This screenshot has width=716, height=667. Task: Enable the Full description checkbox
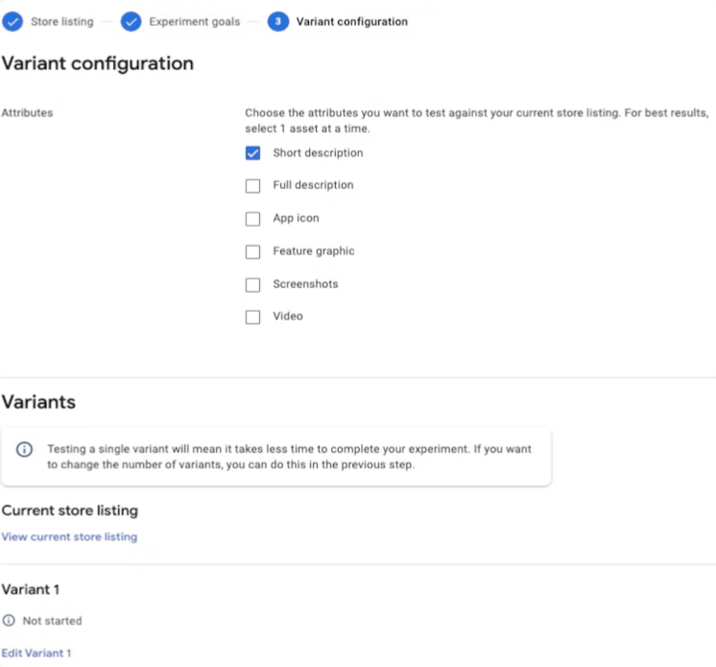253,186
